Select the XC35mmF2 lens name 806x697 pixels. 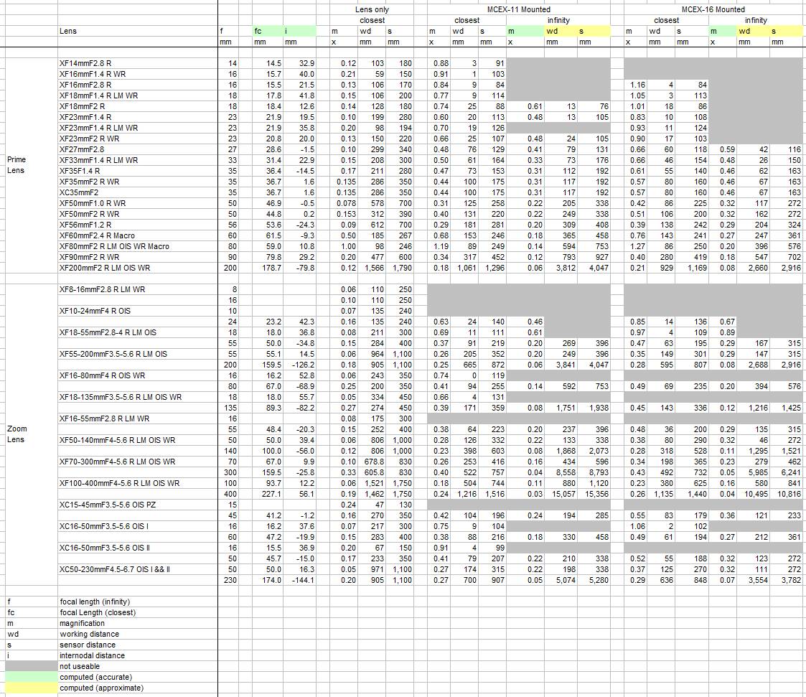(x=137, y=193)
